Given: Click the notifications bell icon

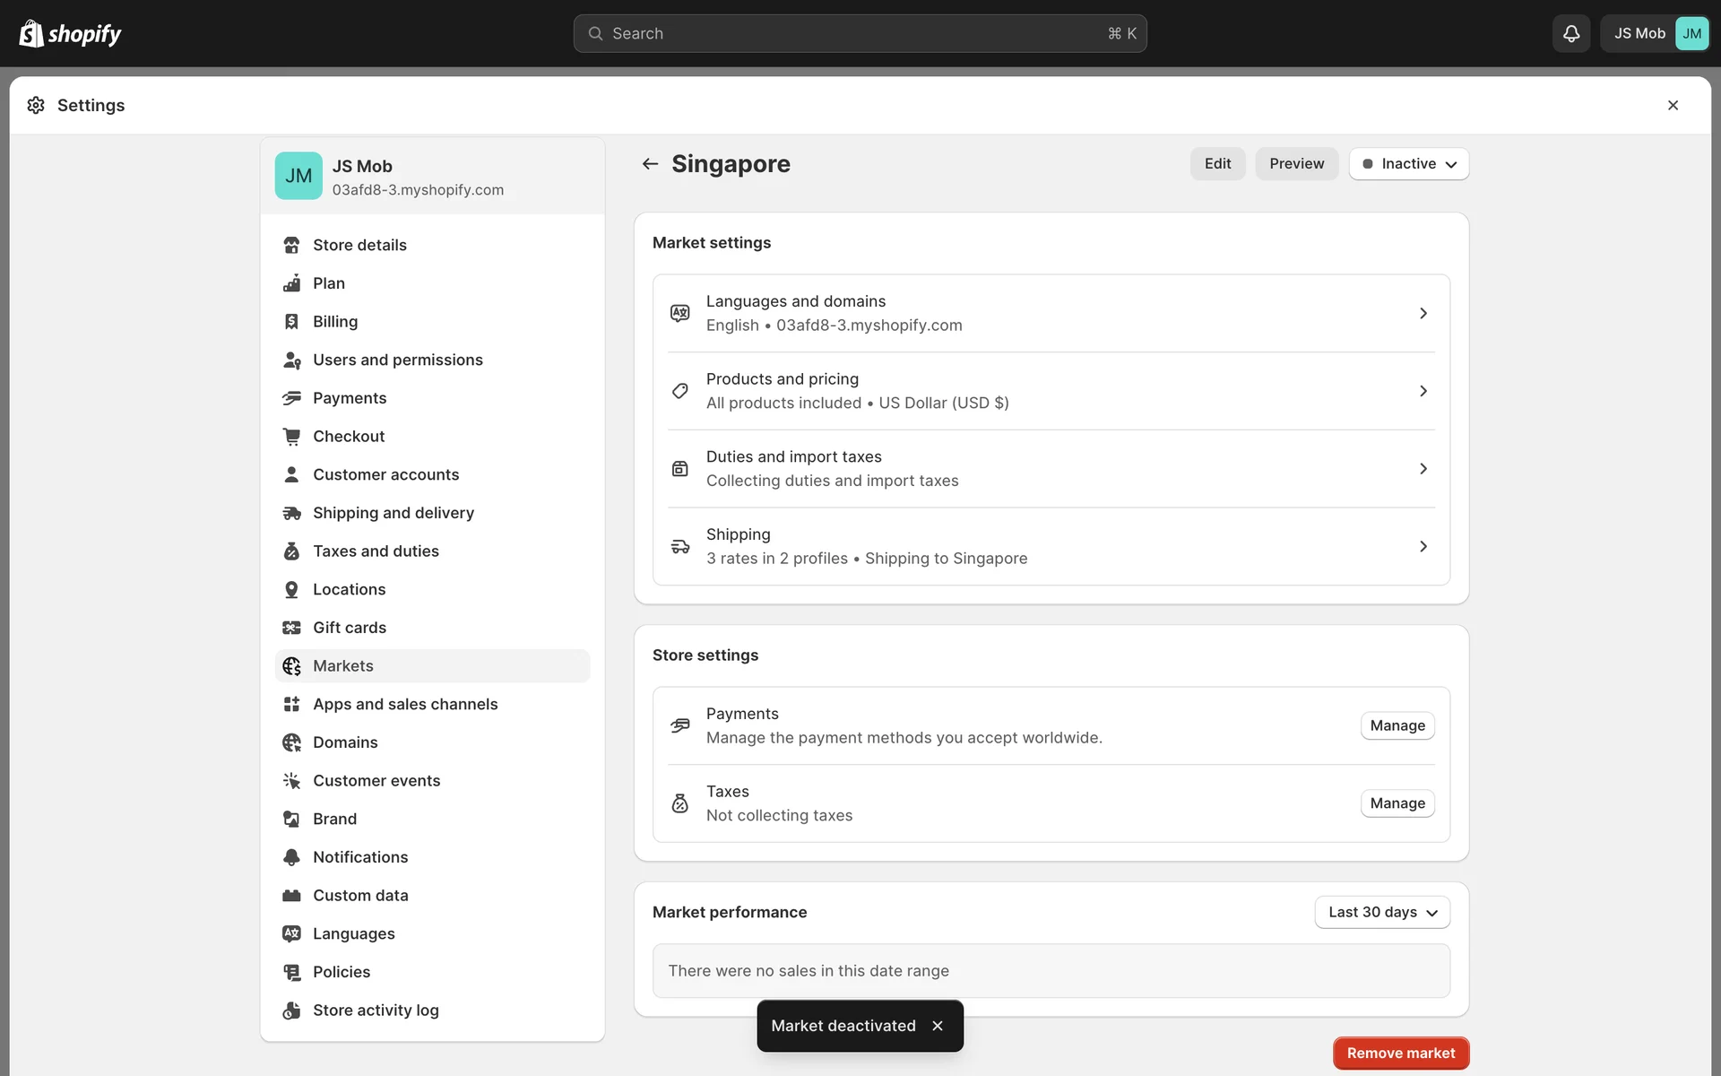Looking at the screenshot, I should [1570, 33].
